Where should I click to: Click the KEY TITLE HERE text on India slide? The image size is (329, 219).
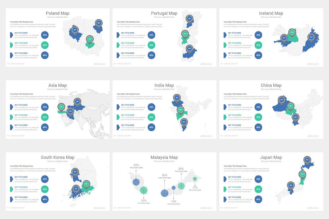127,105
